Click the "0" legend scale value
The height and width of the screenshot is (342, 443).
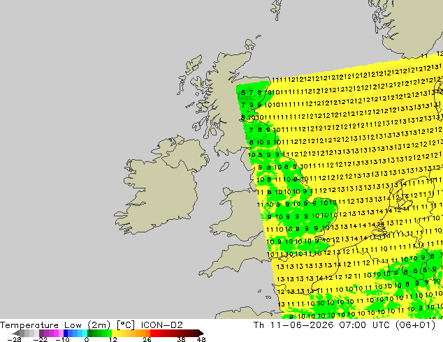pos(87,339)
